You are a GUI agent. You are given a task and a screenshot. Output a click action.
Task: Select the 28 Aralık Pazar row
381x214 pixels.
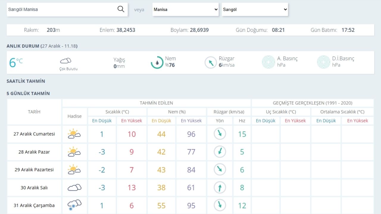pos(34,152)
